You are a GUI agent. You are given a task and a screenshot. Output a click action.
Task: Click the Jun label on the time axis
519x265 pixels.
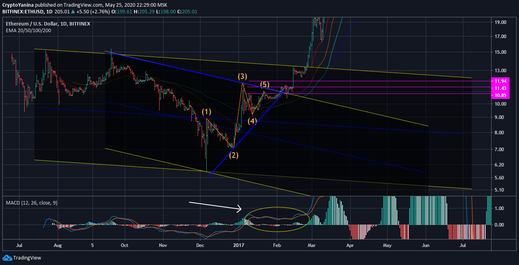click(426, 245)
